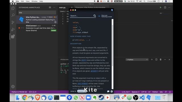This screenshot has height=102, width=182.
Task: Switch to Extension: Kite Python Autocomplete tab
Action: tap(90, 8)
